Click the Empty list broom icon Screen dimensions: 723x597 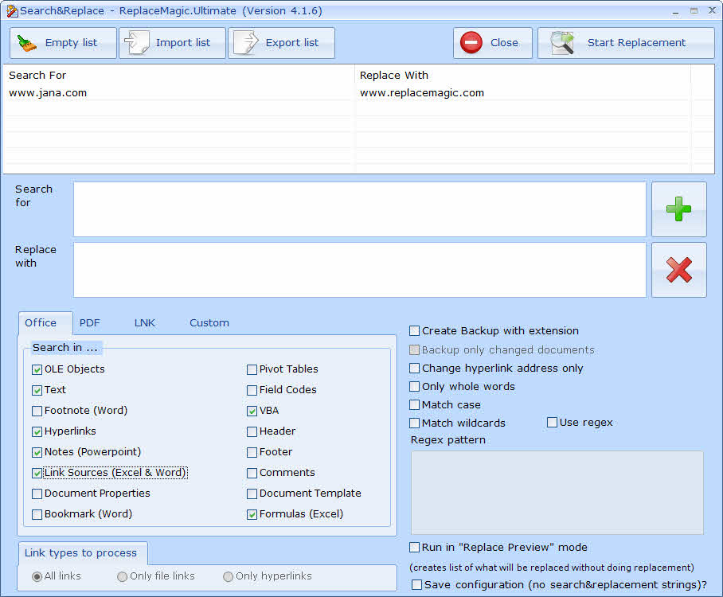click(27, 43)
